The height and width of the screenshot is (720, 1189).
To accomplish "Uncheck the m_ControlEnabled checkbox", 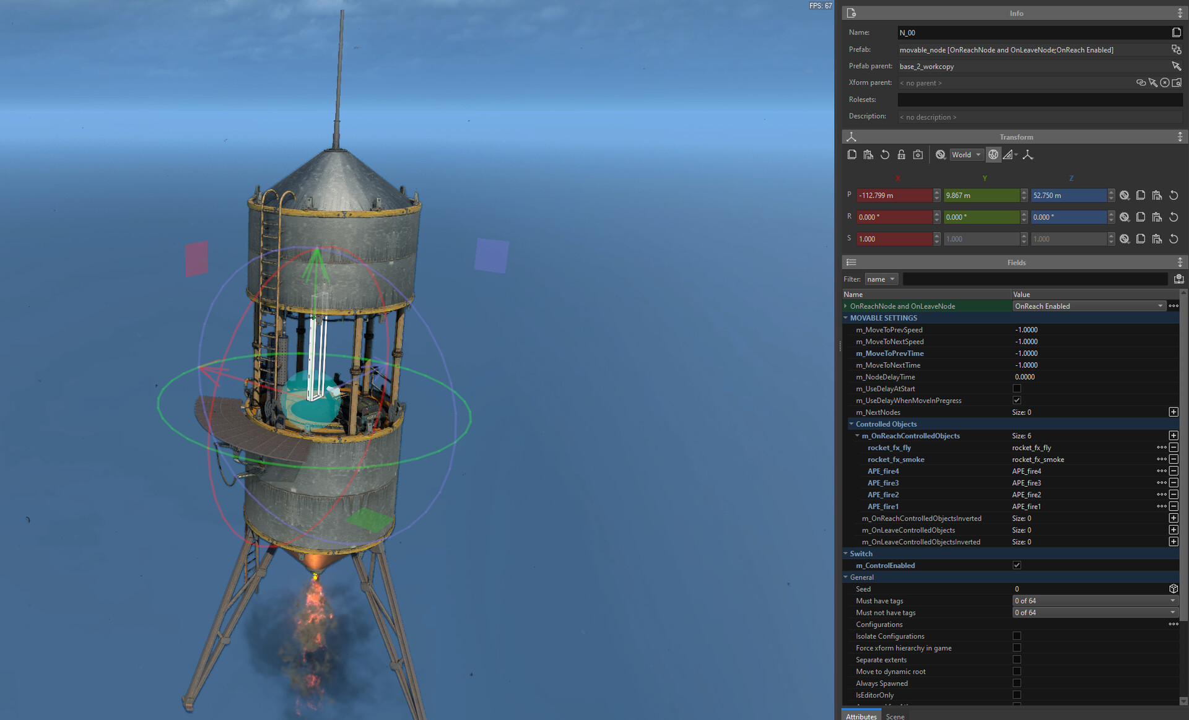I will (1017, 565).
